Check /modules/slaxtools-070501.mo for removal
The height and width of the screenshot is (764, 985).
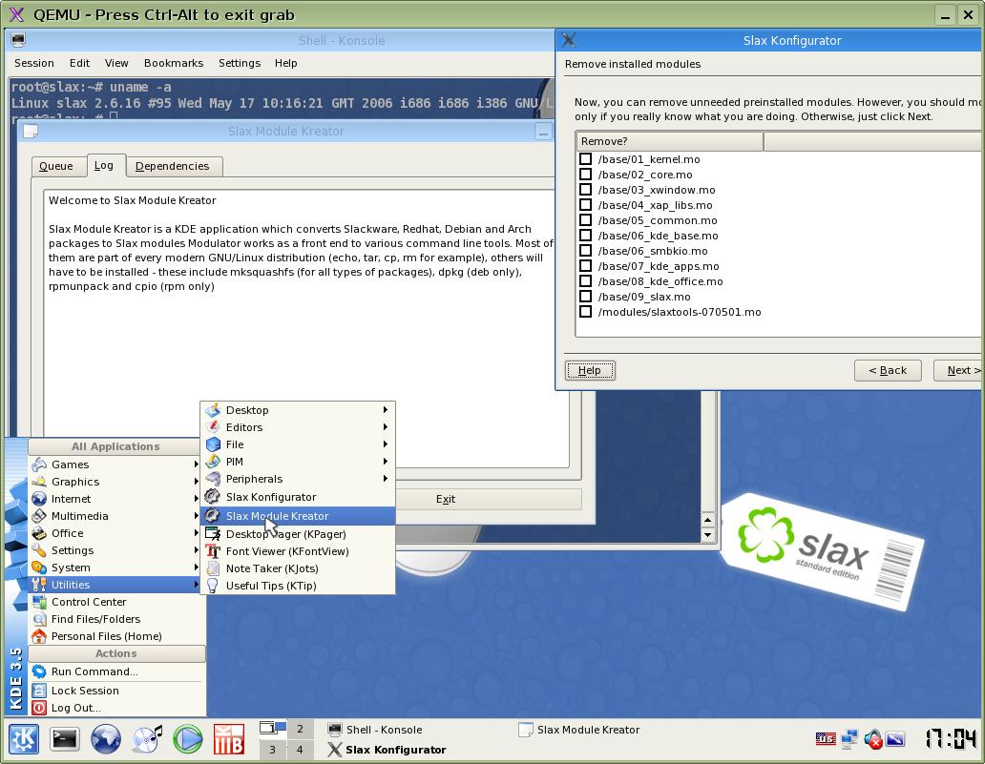pos(585,312)
